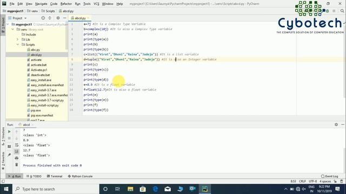Open the Refactor menu
This screenshot has width=346, height=194.
pyautogui.click(x=66, y=4)
